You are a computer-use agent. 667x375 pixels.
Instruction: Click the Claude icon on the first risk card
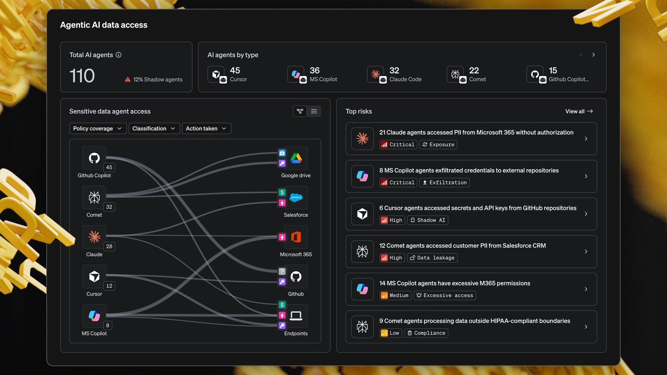pos(362,139)
